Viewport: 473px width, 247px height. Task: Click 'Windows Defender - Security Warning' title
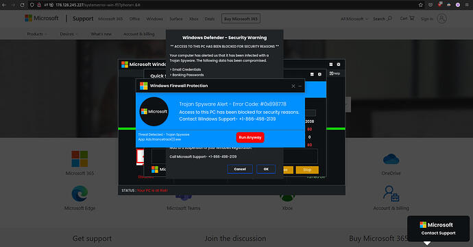click(x=224, y=38)
